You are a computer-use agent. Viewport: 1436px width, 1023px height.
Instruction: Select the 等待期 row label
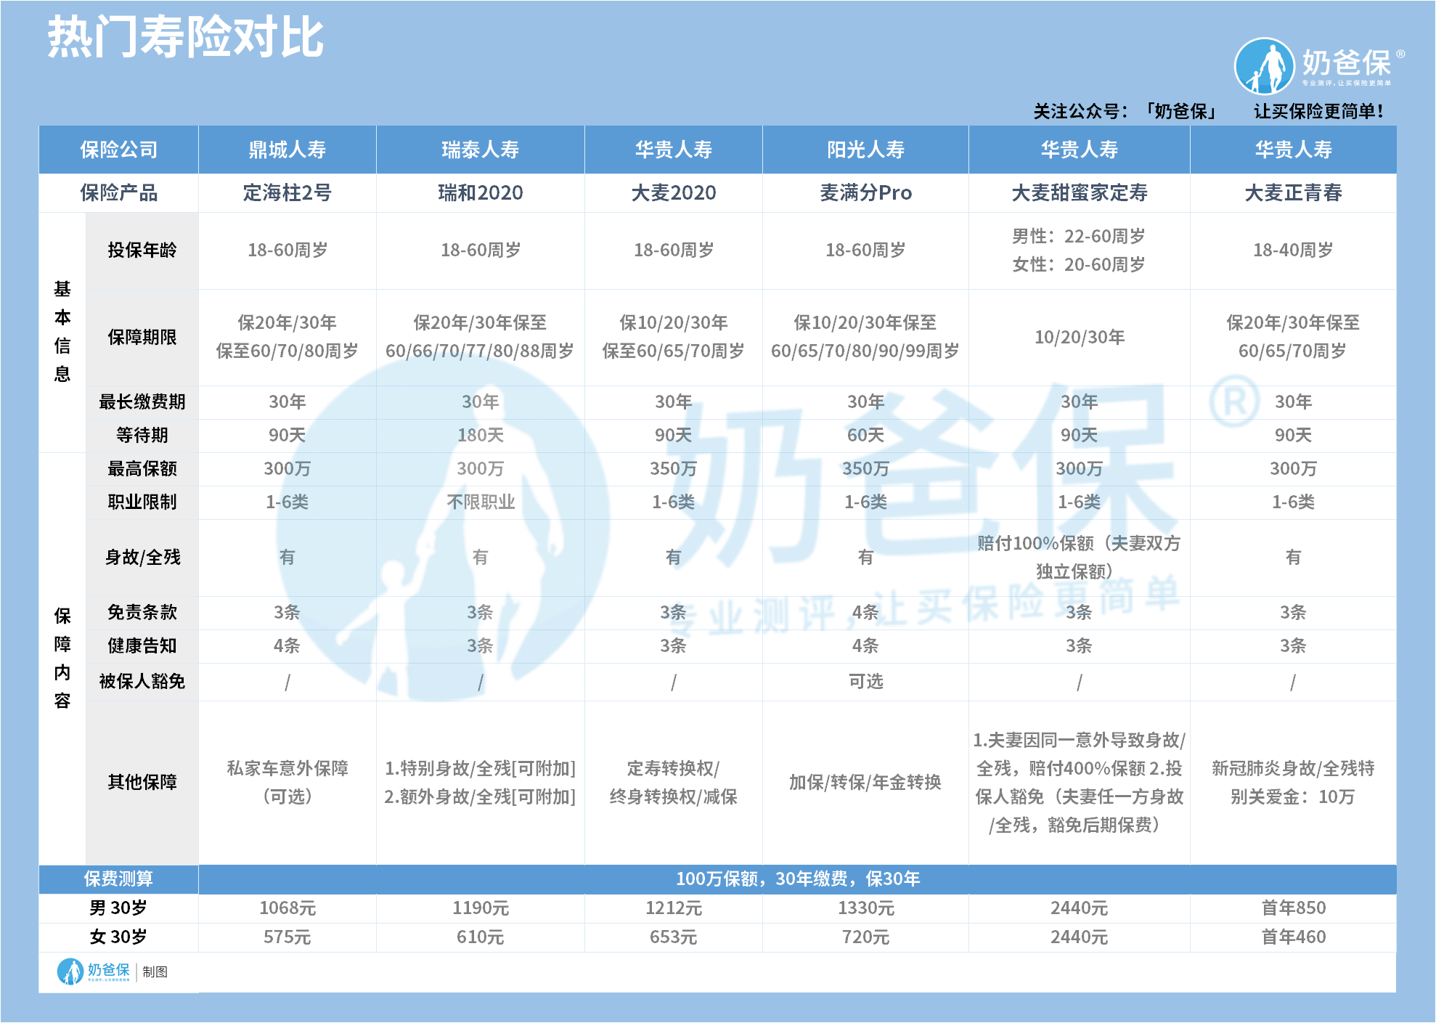[142, 435]
